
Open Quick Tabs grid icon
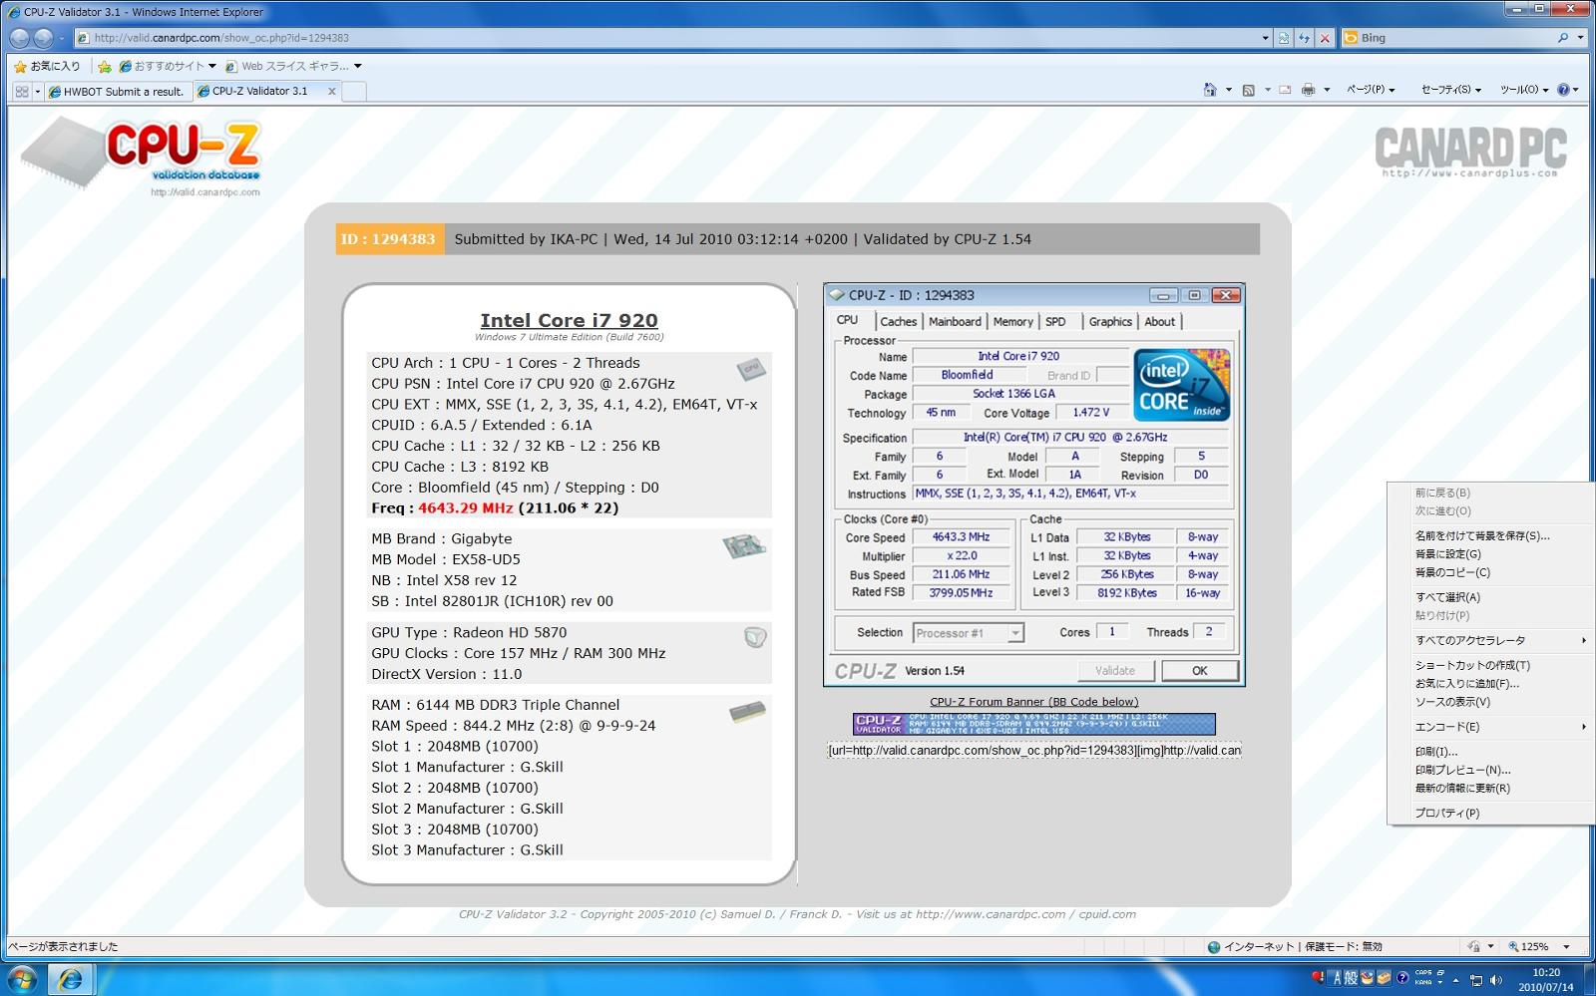tap(21, 91)
